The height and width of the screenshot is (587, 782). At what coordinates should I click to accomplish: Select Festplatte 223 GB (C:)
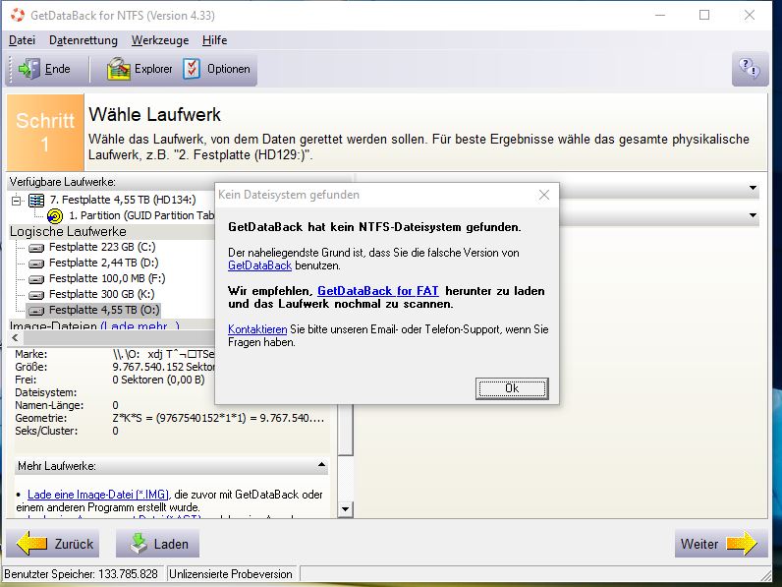click(102, 247)
